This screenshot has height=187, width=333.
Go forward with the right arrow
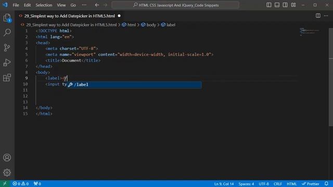105,5
